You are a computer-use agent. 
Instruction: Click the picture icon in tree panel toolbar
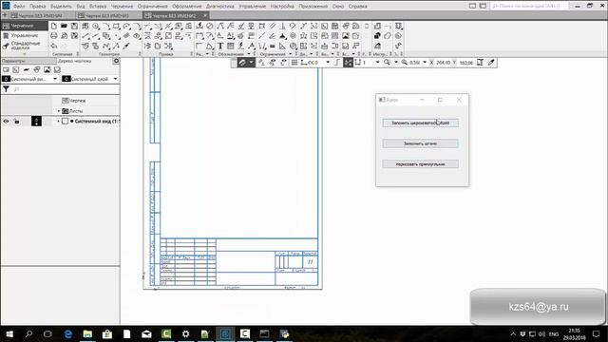point(47,69)
